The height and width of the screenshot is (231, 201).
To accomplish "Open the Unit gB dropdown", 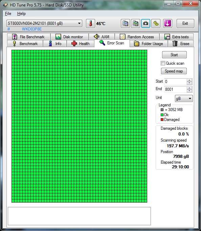I will [184, 99].
